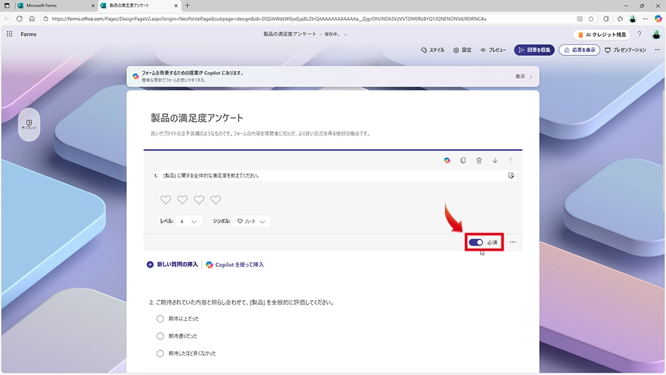Screen dimensions: 666x375
Task: Click the help question mark icon
Action: (639, 34)
